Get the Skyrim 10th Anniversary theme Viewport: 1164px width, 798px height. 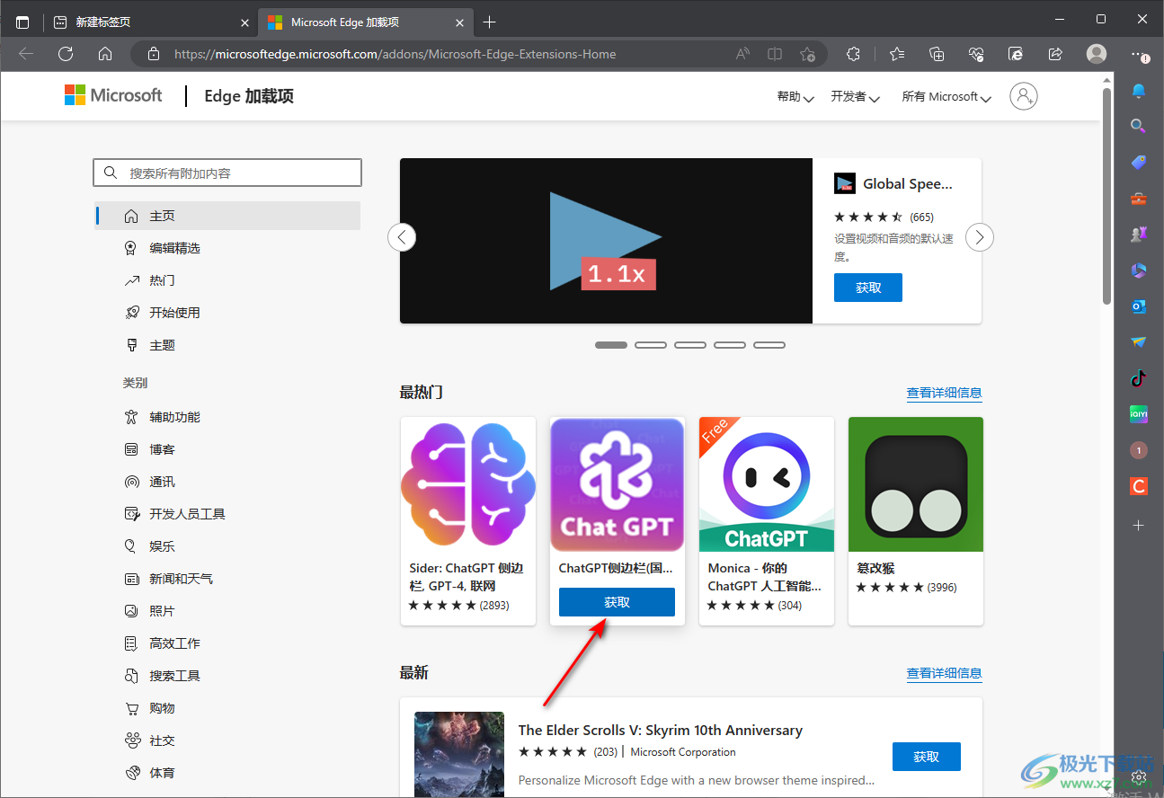[x=927, y=757]
